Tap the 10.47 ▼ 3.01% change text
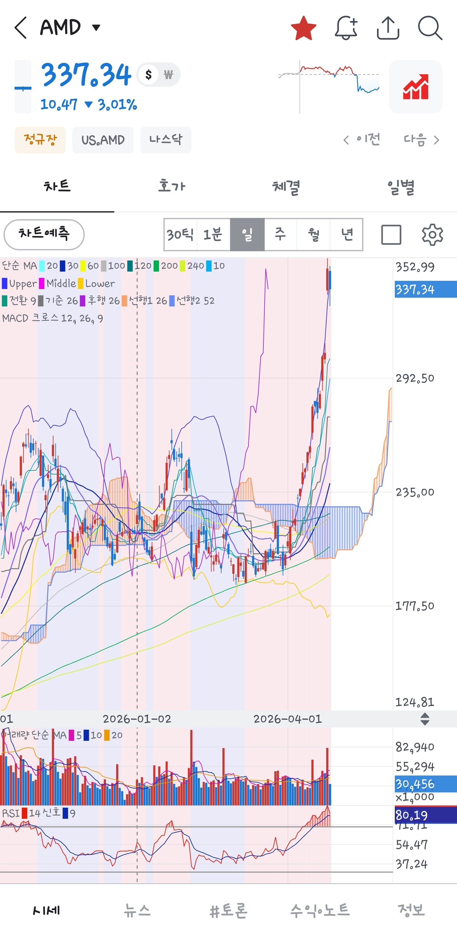Image resolution: width=457 pixels, height=939 pixels. click(89, 105)
